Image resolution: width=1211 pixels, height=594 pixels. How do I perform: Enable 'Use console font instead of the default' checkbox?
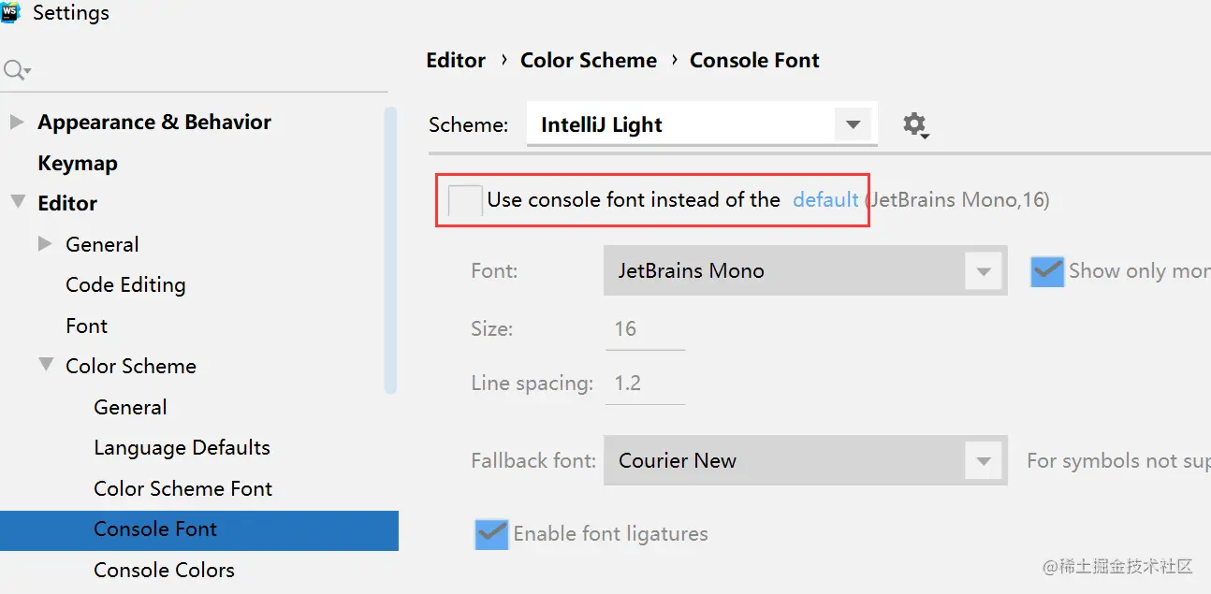[465, 200]
